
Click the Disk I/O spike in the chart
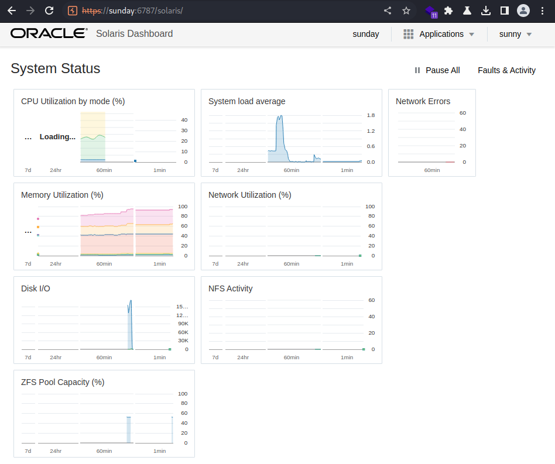point(130,325)
